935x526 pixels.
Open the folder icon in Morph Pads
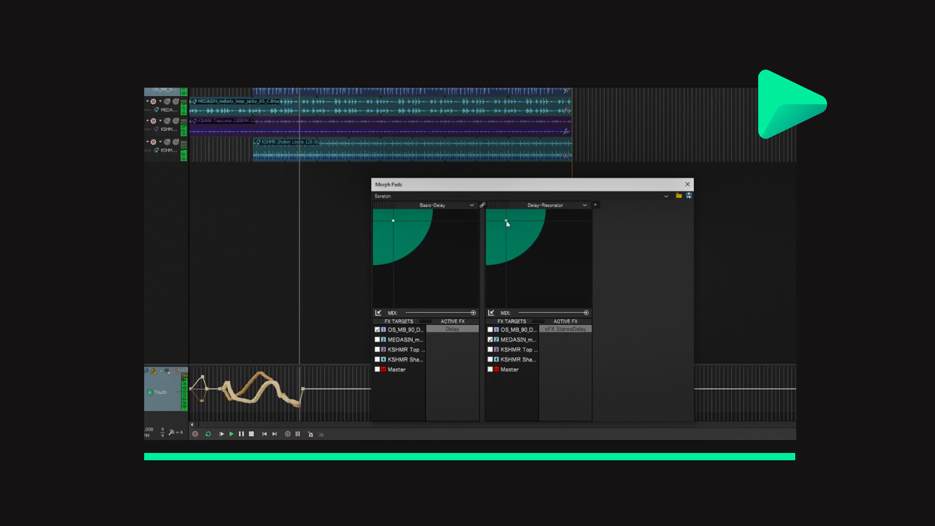pyautogui.click(x=679, y=196)
